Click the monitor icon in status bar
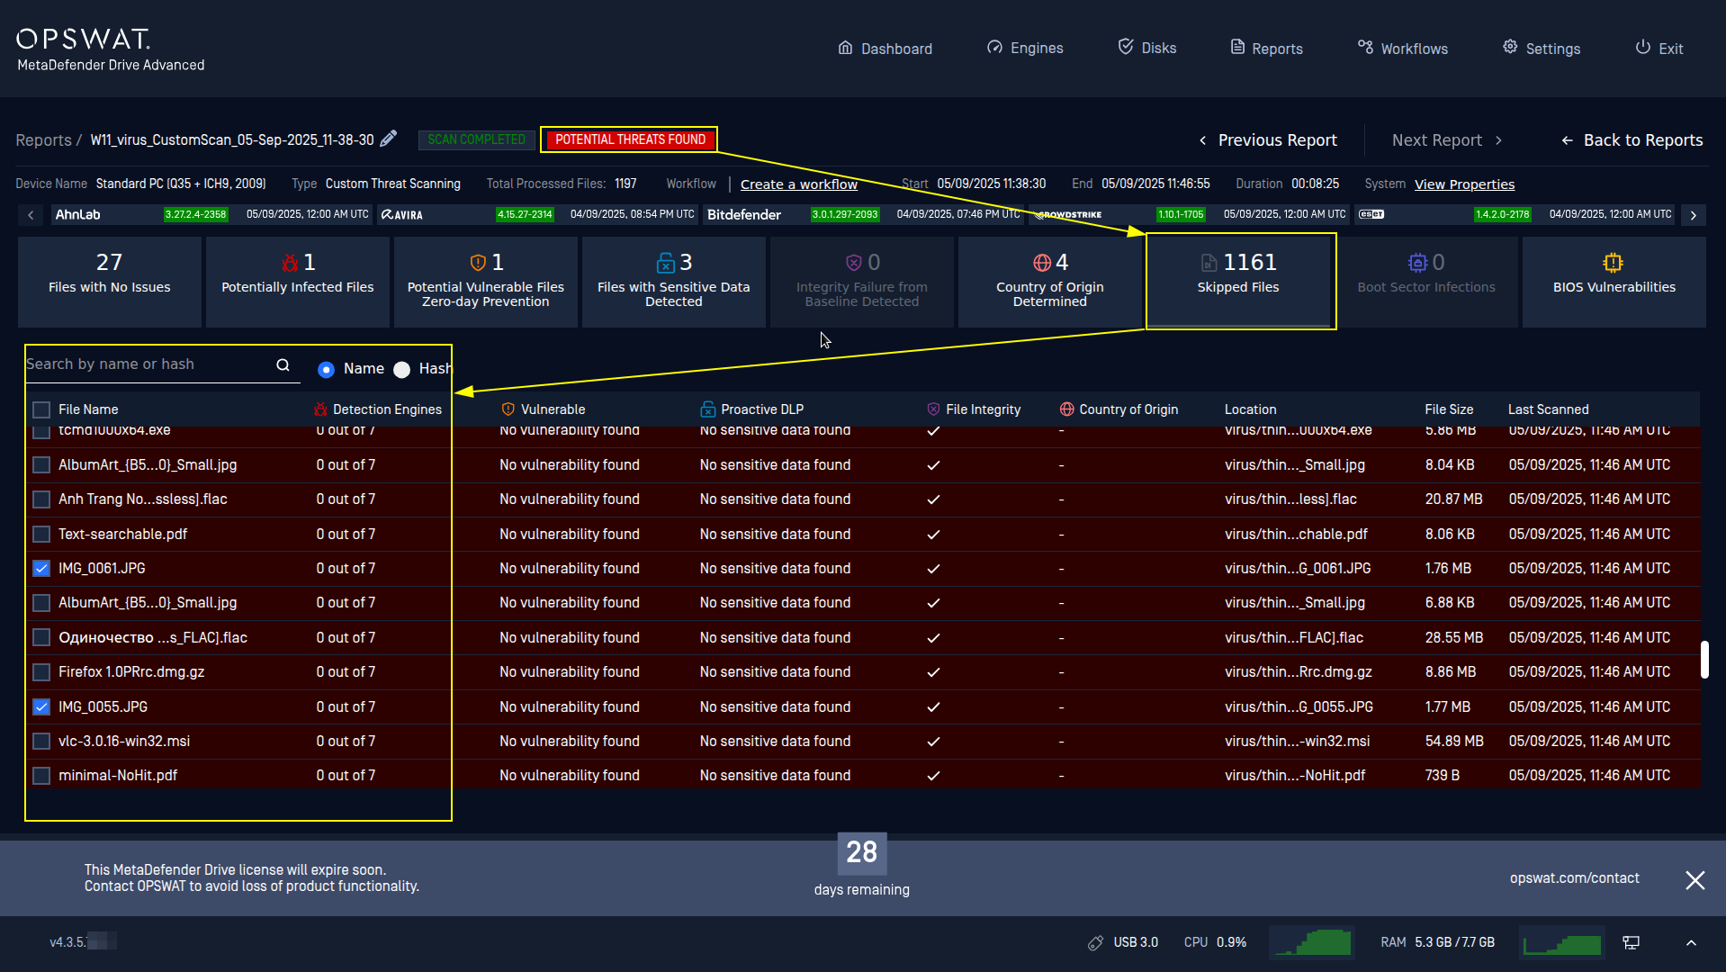The width and height of the screenshot is (1726, 972). tap(1631, 942)
